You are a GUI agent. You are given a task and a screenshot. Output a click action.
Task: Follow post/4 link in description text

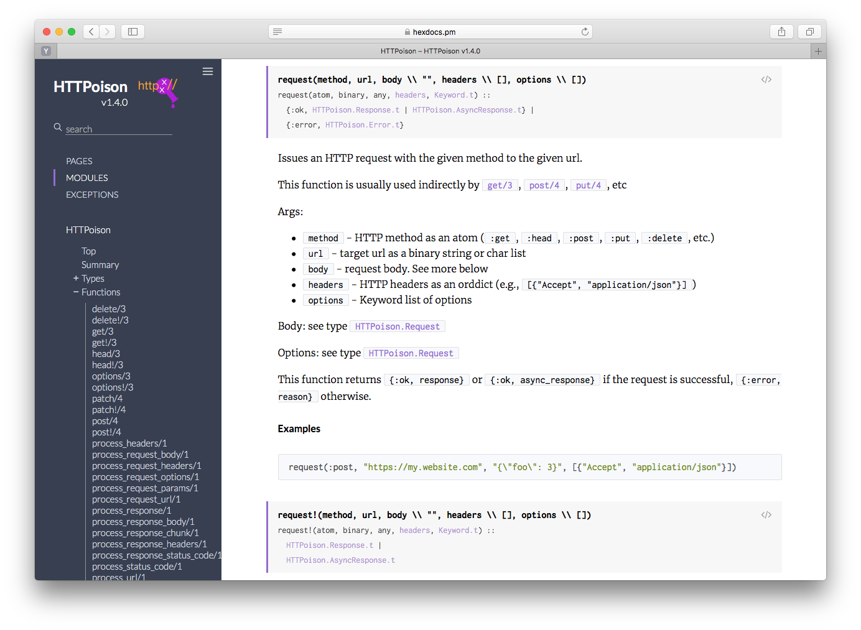coord(544,185)
